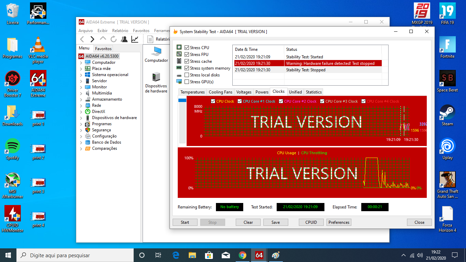Open Microsoft Edge from the taskbar
466x262 pixels.
click(x=176, y=255)
